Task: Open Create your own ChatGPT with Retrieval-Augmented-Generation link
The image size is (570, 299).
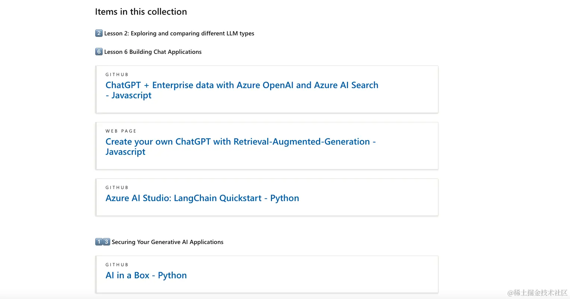Action: pyautogui.click(x=240, y=146)
